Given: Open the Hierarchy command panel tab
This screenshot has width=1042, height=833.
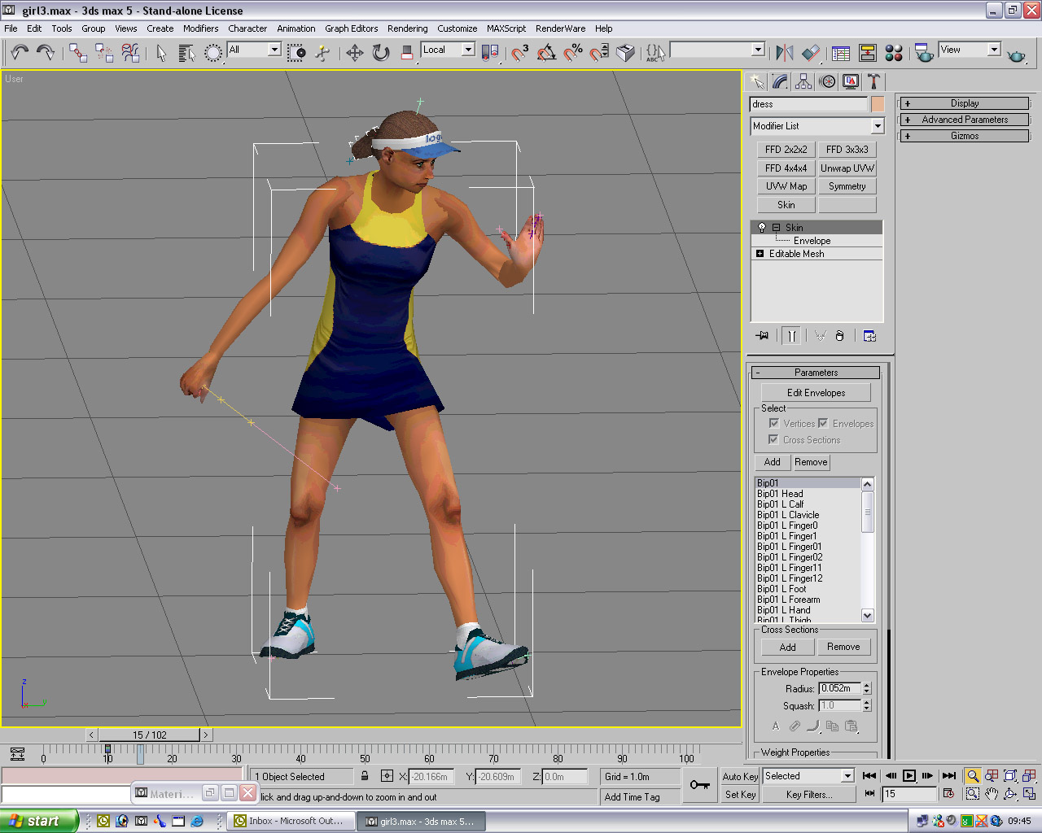Looking at the screenshot, I should pyautogui.click(x=803, y=81).
